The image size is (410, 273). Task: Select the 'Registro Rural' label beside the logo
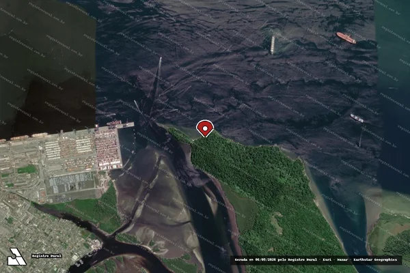tap(46, 256)
